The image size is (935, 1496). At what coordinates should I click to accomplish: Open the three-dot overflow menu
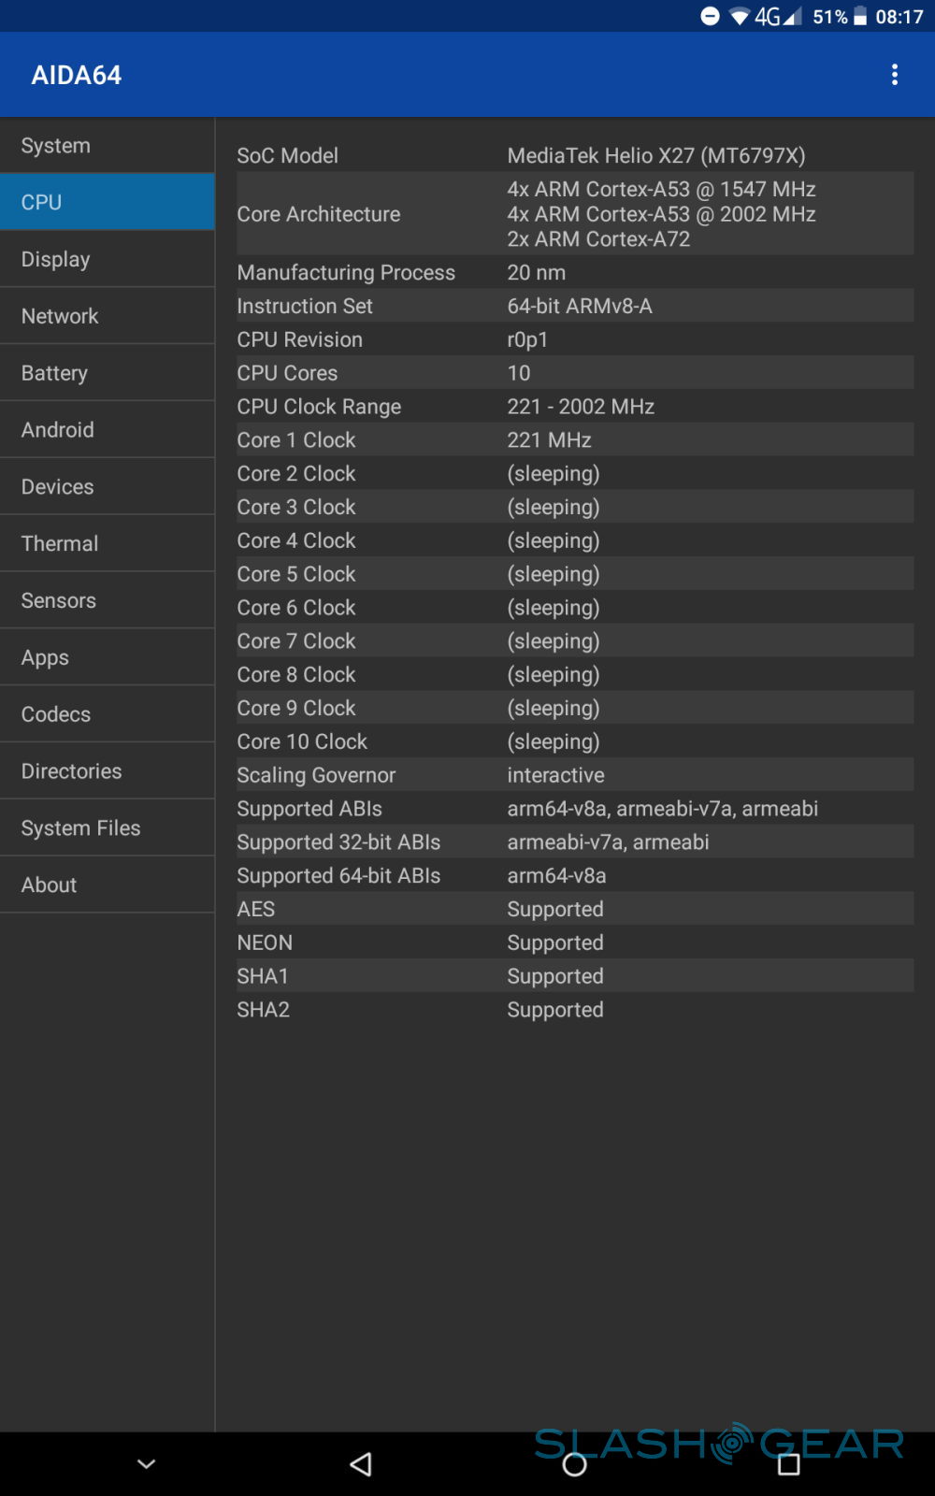coord(895,75)
